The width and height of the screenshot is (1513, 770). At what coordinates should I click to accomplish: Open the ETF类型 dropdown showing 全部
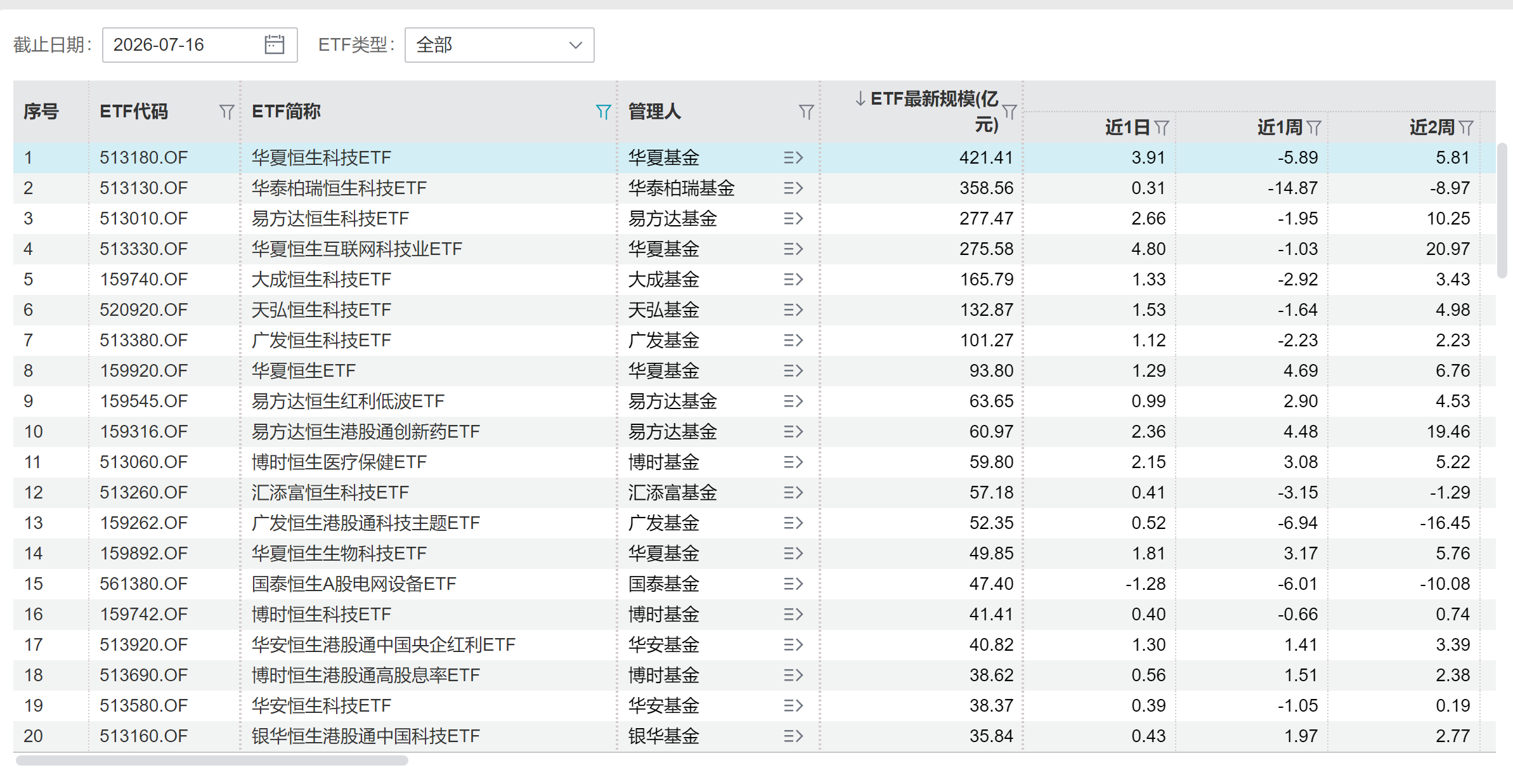click(x=500, y=45)
